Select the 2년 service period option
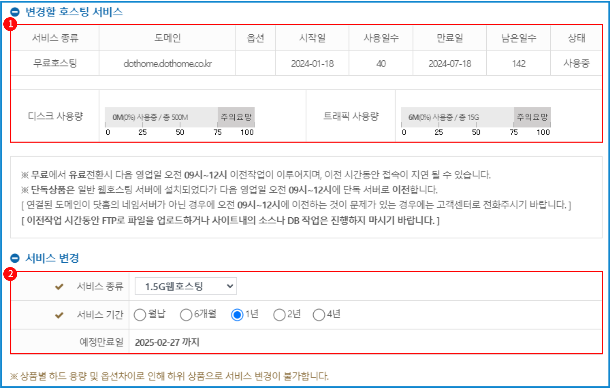 coord(279,315)
